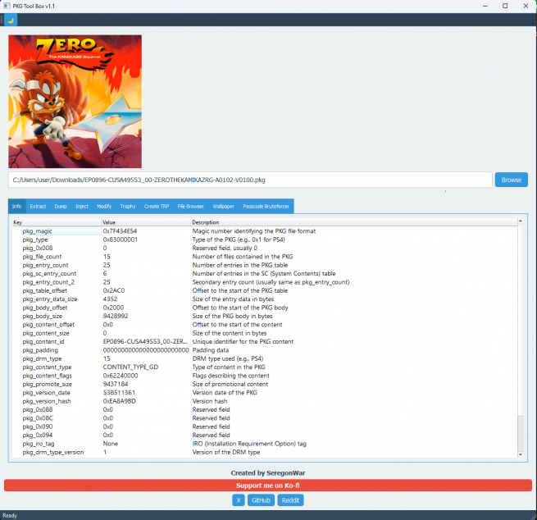Select the pkg_0x094 key
Viewport: 537px width, 520px height.
[x=38, y=435]
